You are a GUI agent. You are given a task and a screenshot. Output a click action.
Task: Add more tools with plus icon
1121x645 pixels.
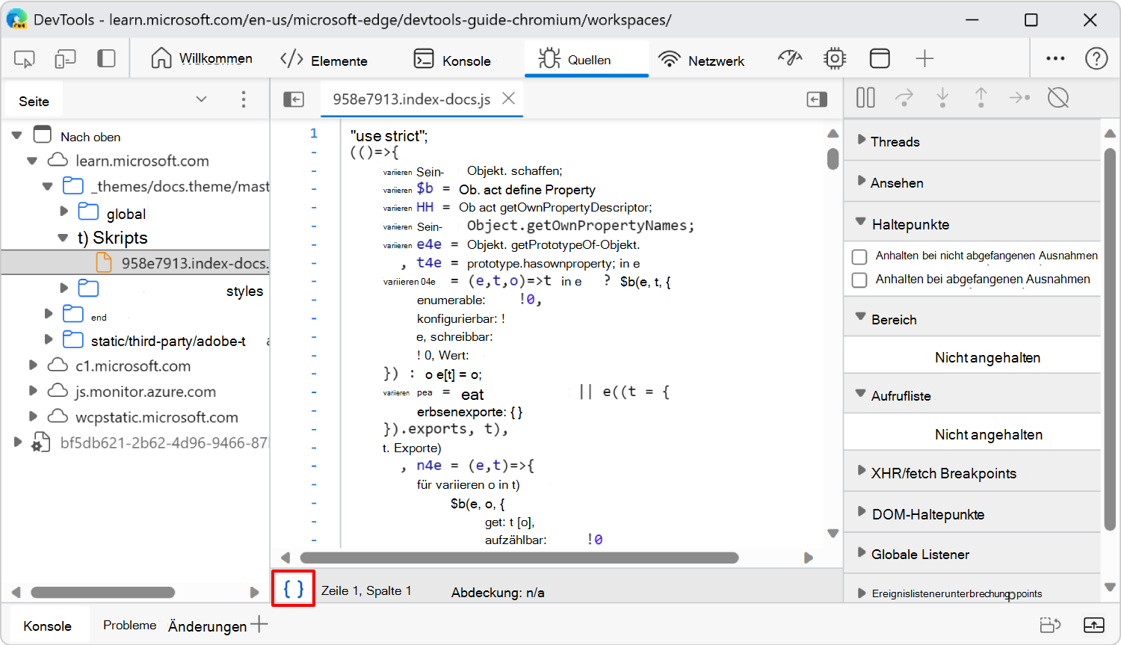point(924,58)
